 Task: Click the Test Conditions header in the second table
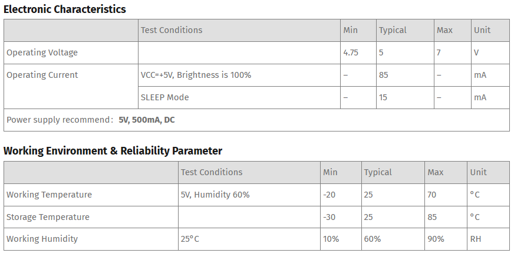pos(212,172)
